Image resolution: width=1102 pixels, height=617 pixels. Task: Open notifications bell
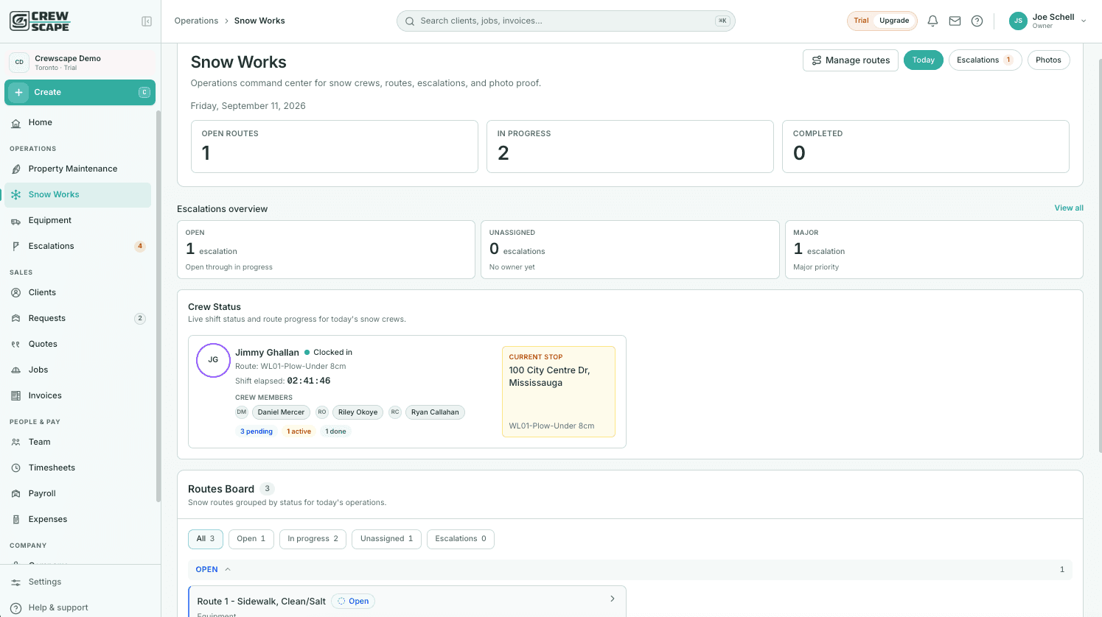click(x=932, y=21)
